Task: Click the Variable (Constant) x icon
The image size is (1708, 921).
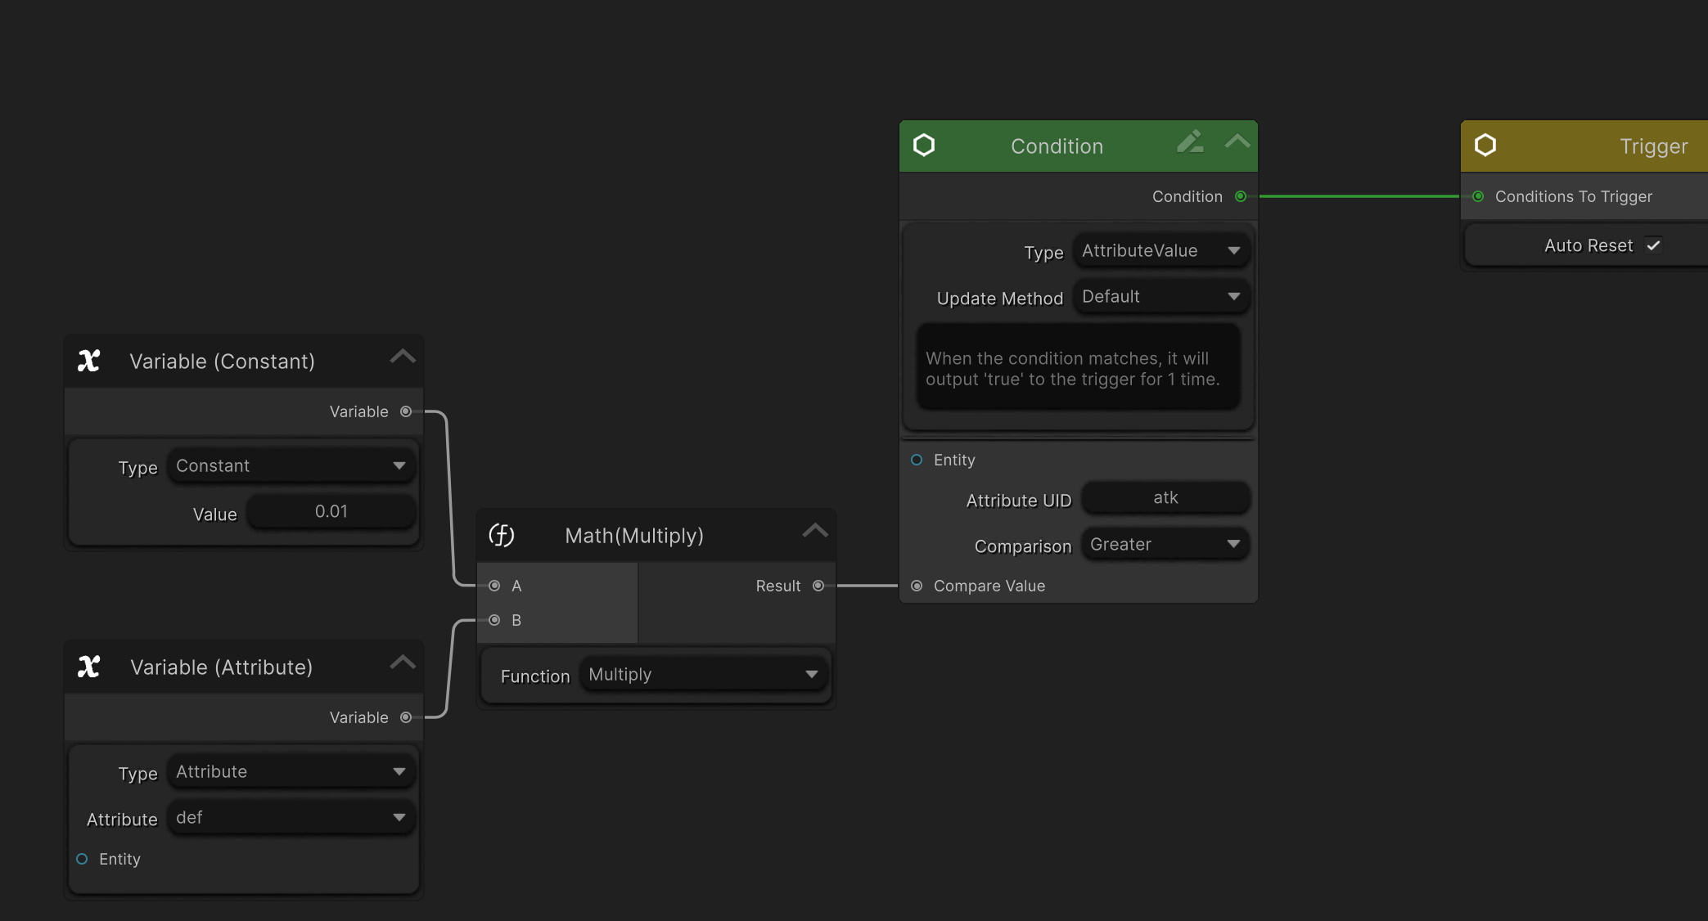Action: [88, 361]
